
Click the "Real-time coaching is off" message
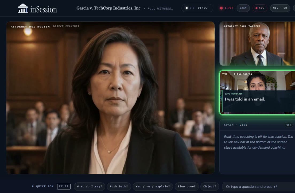tap(258, 142)
